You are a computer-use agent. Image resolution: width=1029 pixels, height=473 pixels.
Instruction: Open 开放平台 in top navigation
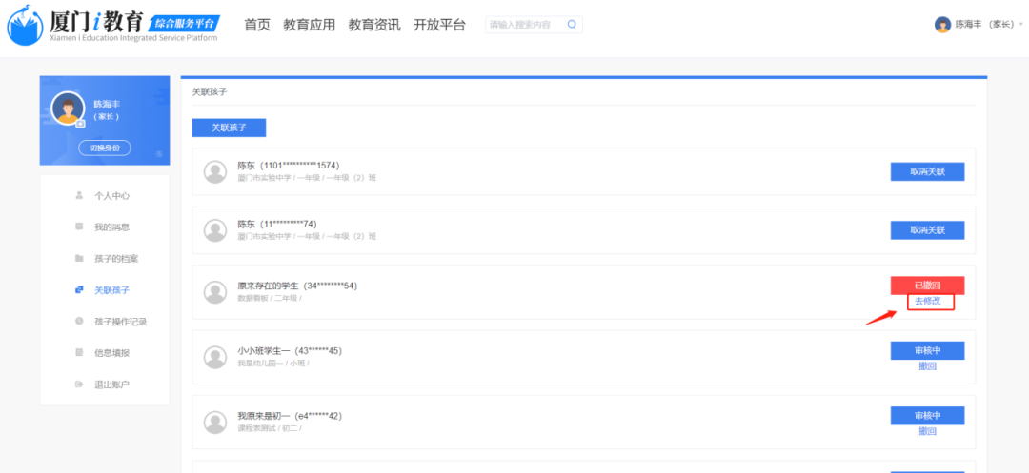pyautogui.click(x=439, y=25)
